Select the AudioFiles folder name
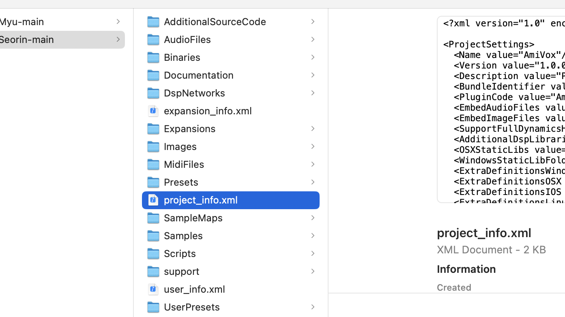 click(x=187, y=39)
